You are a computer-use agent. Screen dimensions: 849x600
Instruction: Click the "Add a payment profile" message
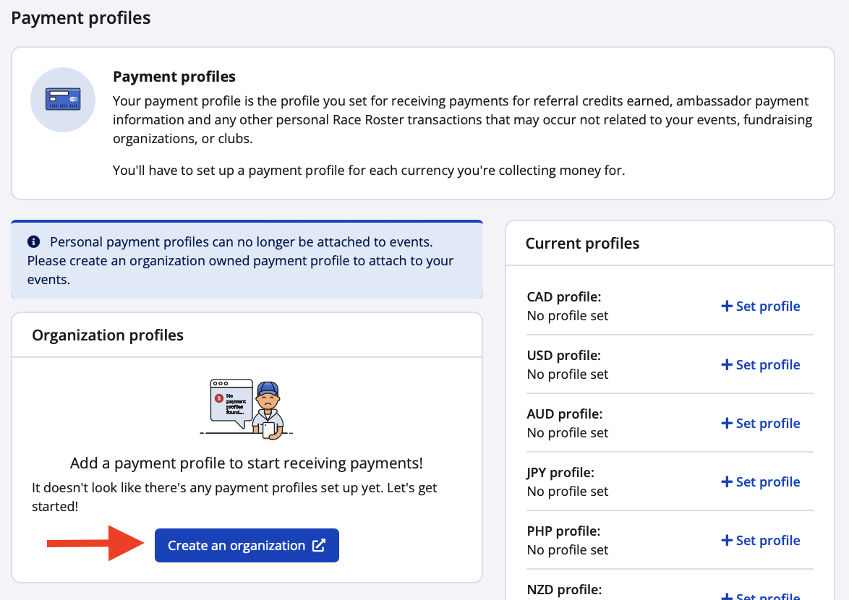pos(247,463)
